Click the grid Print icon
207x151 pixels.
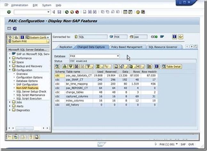[116, 67]
